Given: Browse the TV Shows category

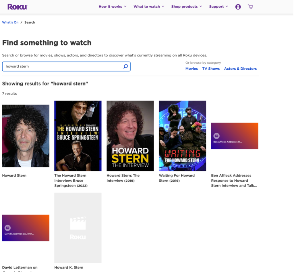Looking at the screenshot, I should 211,69.
